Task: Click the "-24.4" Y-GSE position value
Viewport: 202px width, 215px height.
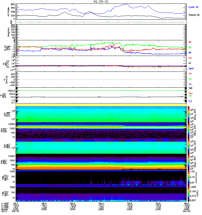Action: (x=16, y=206)
